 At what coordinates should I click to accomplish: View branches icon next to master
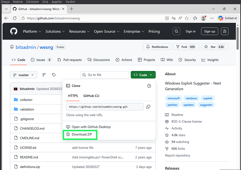(x=44, y=75)
